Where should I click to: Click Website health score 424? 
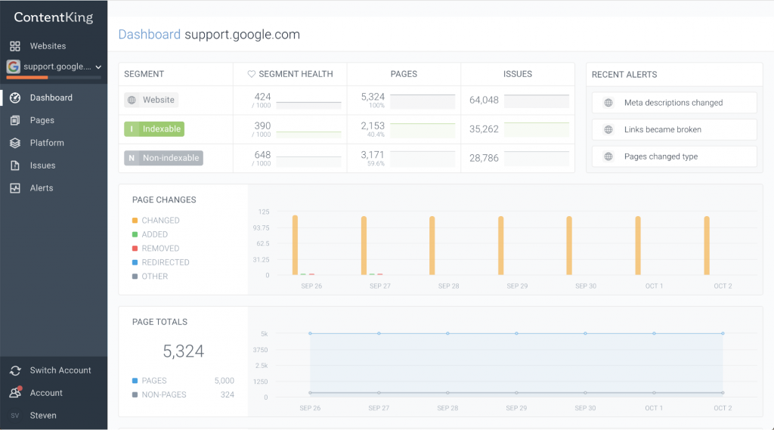262,97
